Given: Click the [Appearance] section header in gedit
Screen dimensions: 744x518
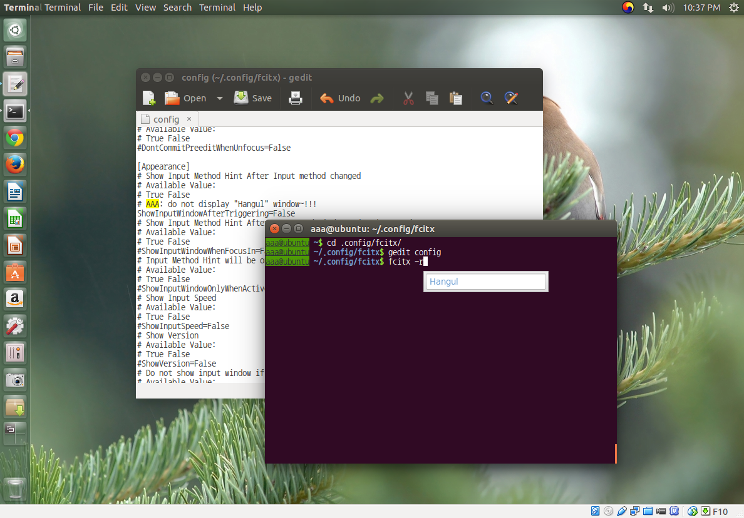Looking at the screenshot, I should (163, 167).
